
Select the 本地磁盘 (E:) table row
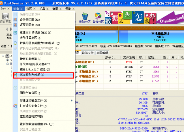(x=129, y=76)
